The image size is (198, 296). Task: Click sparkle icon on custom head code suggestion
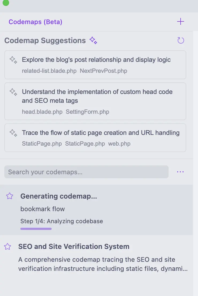coord(13,92)
